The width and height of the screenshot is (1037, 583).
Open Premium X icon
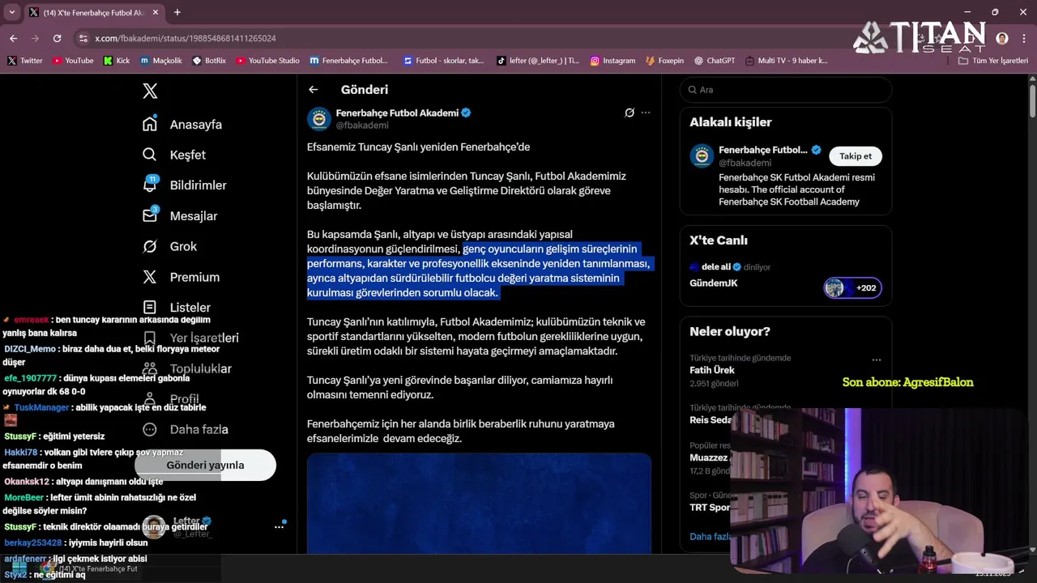pyautogui.click(x=150, y=277)
